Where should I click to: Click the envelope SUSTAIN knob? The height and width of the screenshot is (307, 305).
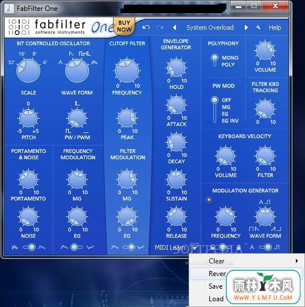(177, 180)
